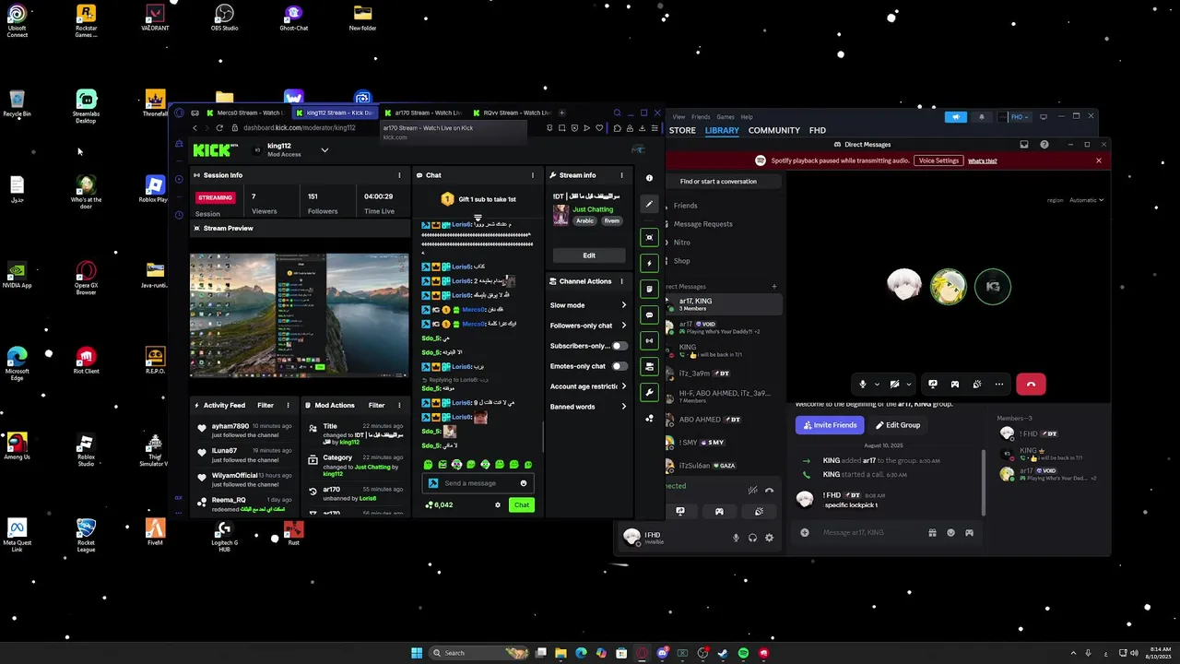Open Discord user settings gear
The width and height of the screenshot is (1180, 664).
click(x=769, y=538)
